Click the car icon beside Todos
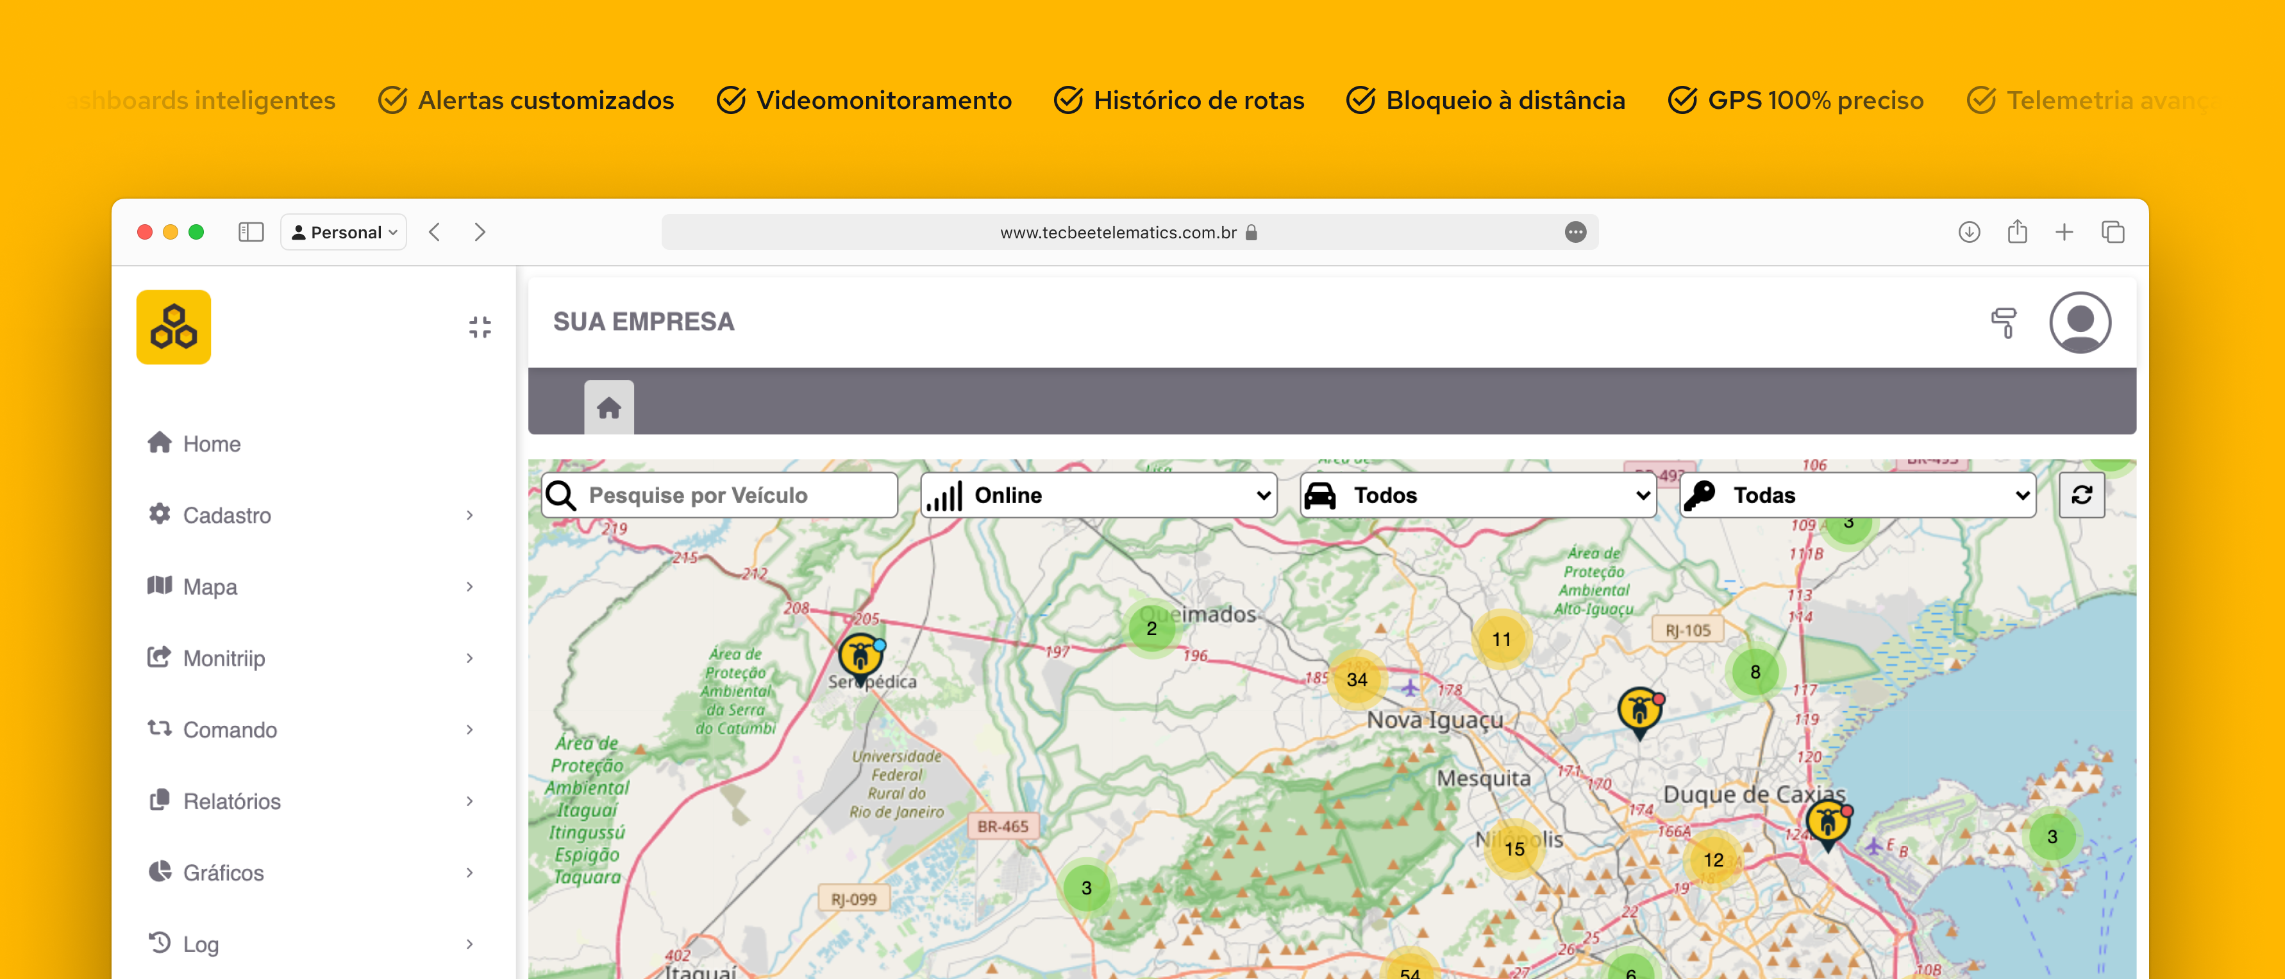Image resolution: width=2285 pixels, height=979 pixels. [1320, 496]
